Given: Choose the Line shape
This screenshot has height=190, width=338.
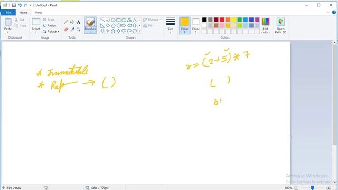Looking at the screenshot, I should click(102, 20).
